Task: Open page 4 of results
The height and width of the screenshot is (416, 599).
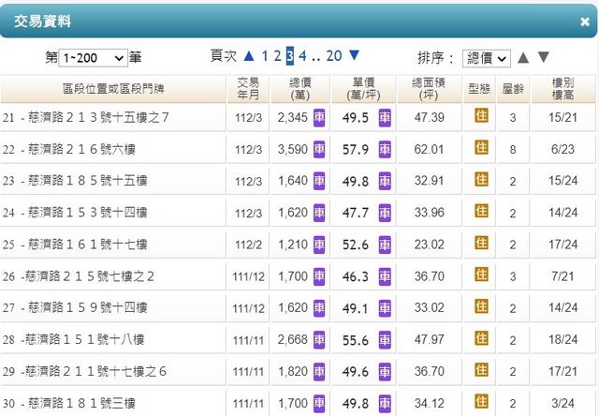Action: tap(303, 56)
